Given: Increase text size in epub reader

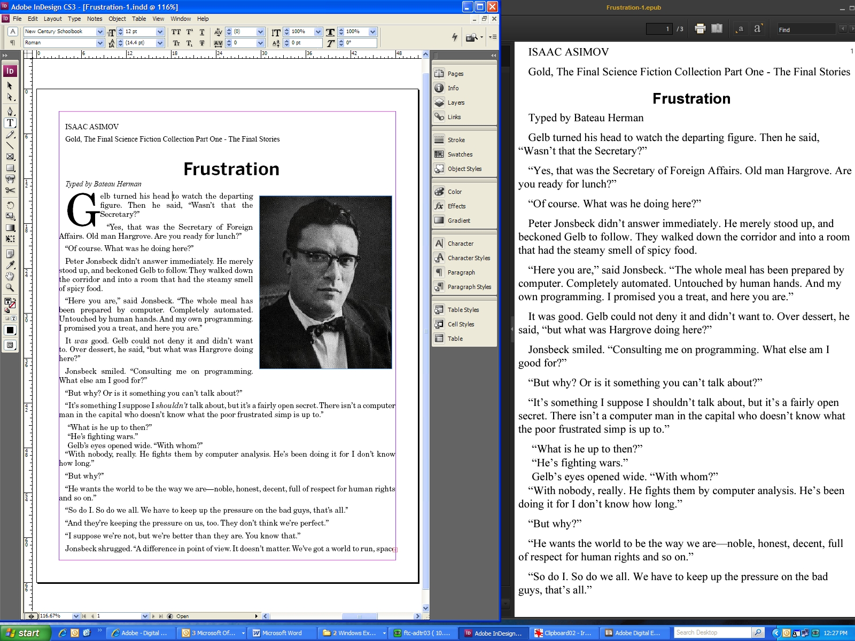Looking at the screenshot, I should [757, 29].
